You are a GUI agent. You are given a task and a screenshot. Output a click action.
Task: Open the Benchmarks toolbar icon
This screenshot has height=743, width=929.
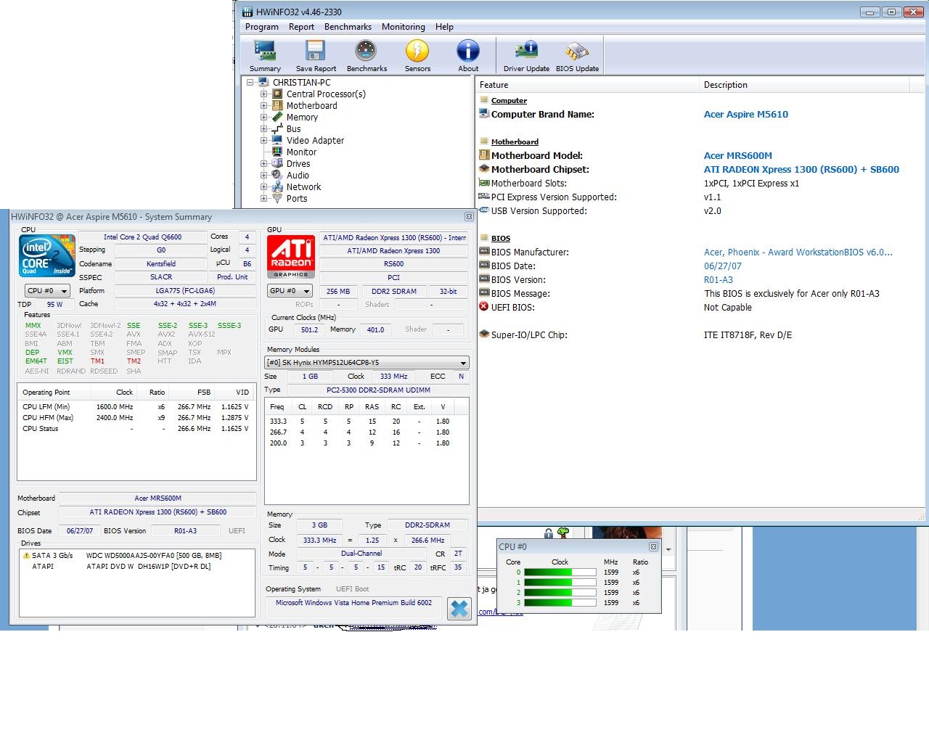[367, 56]
